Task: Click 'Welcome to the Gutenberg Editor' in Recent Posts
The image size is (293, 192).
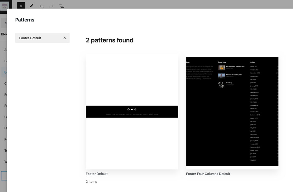Action: (233, 75)
